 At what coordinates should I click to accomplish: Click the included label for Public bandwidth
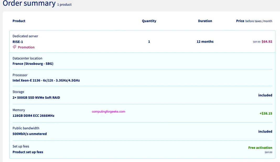[265, 131]
